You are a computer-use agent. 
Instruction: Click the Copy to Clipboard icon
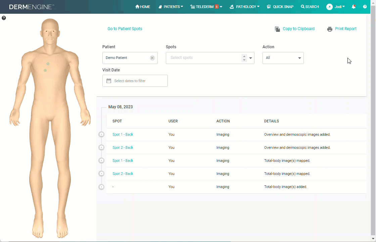[277, 29]
